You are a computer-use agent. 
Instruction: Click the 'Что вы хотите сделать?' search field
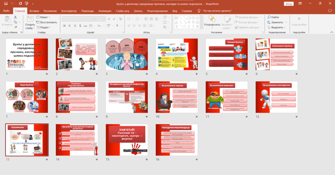pyautogui.click(x=217, y=11)
